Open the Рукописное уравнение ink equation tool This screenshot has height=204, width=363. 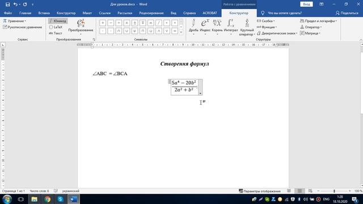click(x=22, y=27)
